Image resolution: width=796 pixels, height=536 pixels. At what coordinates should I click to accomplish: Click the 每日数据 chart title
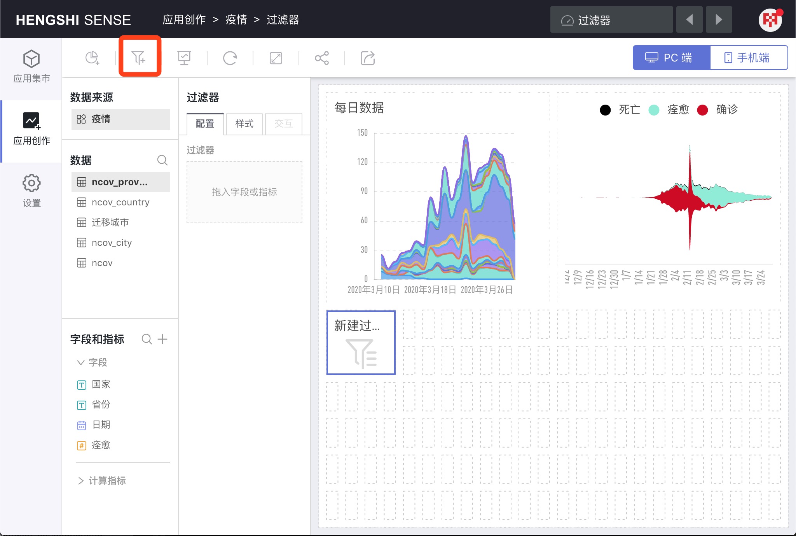359,107
